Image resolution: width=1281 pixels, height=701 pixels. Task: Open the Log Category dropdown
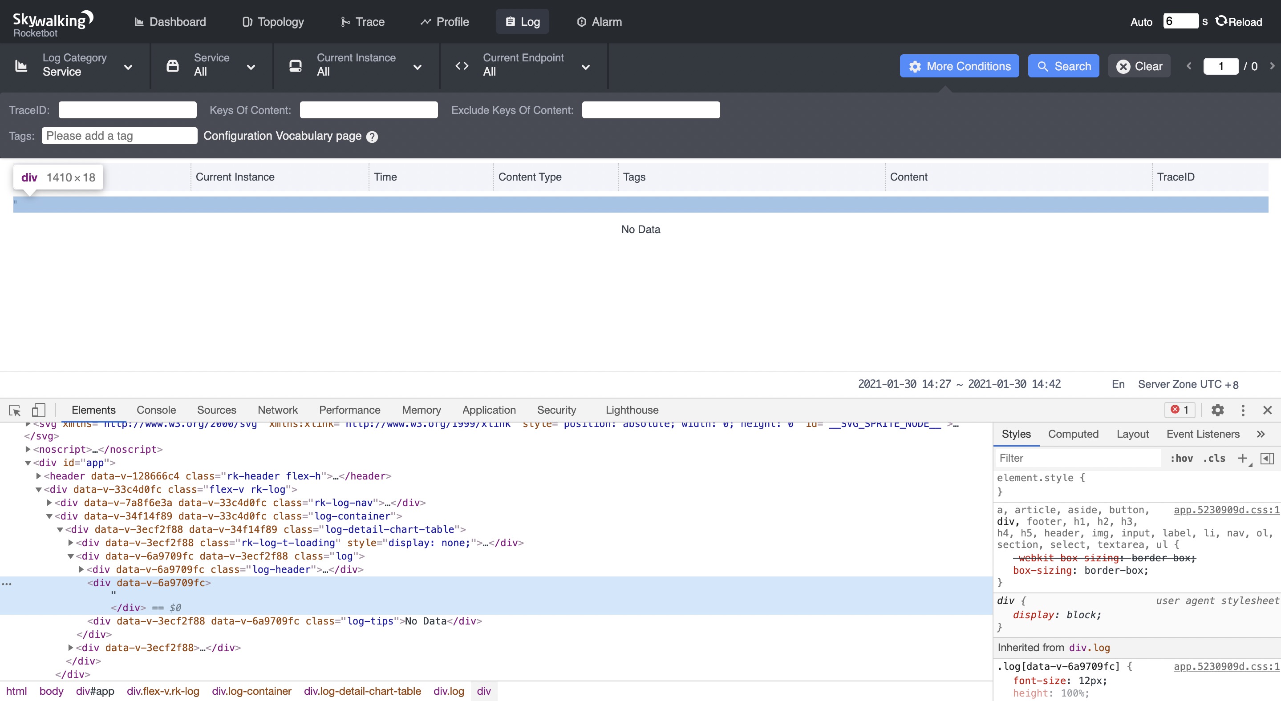click(x=75, y=65)
